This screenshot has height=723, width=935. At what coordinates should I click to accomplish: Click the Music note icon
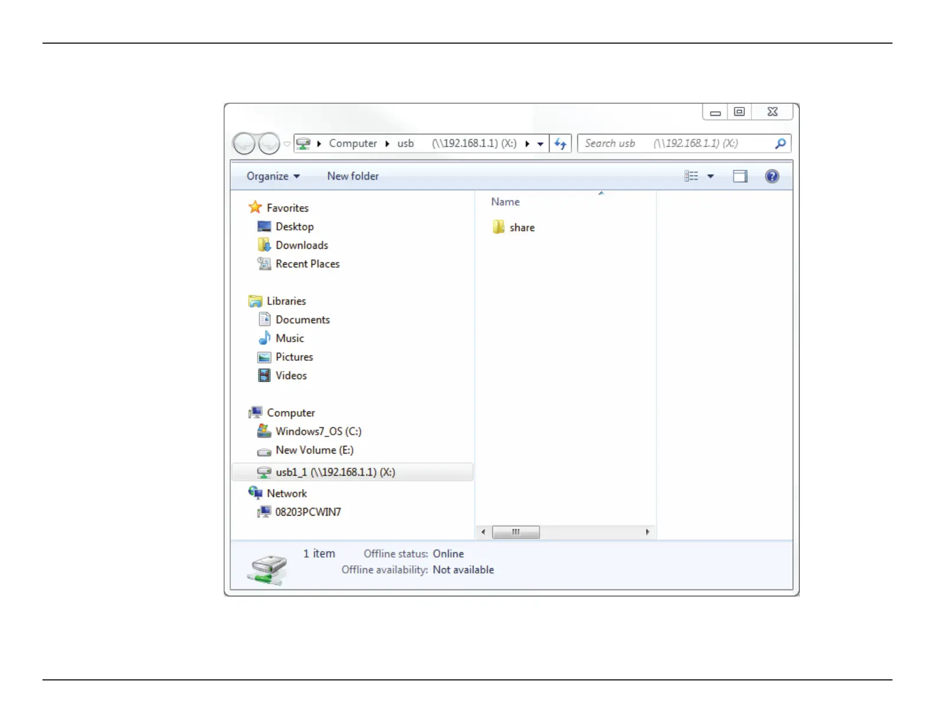pos(264,338)
